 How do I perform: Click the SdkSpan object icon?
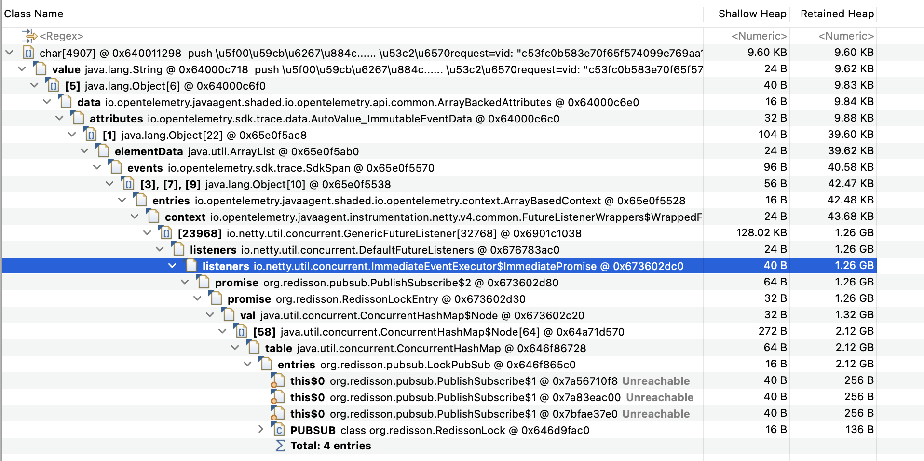click(116, 167)
